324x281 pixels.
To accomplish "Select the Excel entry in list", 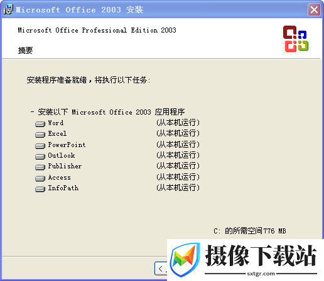I will (57, 133).
